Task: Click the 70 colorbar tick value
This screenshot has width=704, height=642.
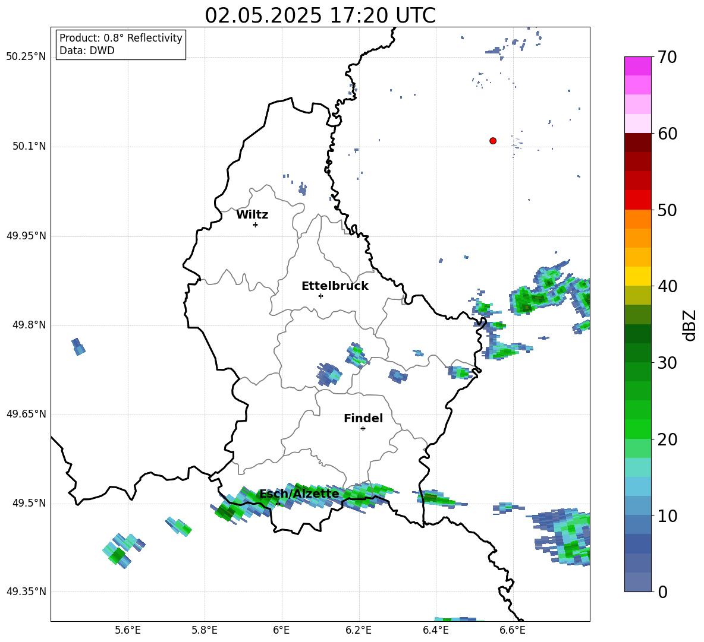Action: pyautogui.click(x=667, y=57)
